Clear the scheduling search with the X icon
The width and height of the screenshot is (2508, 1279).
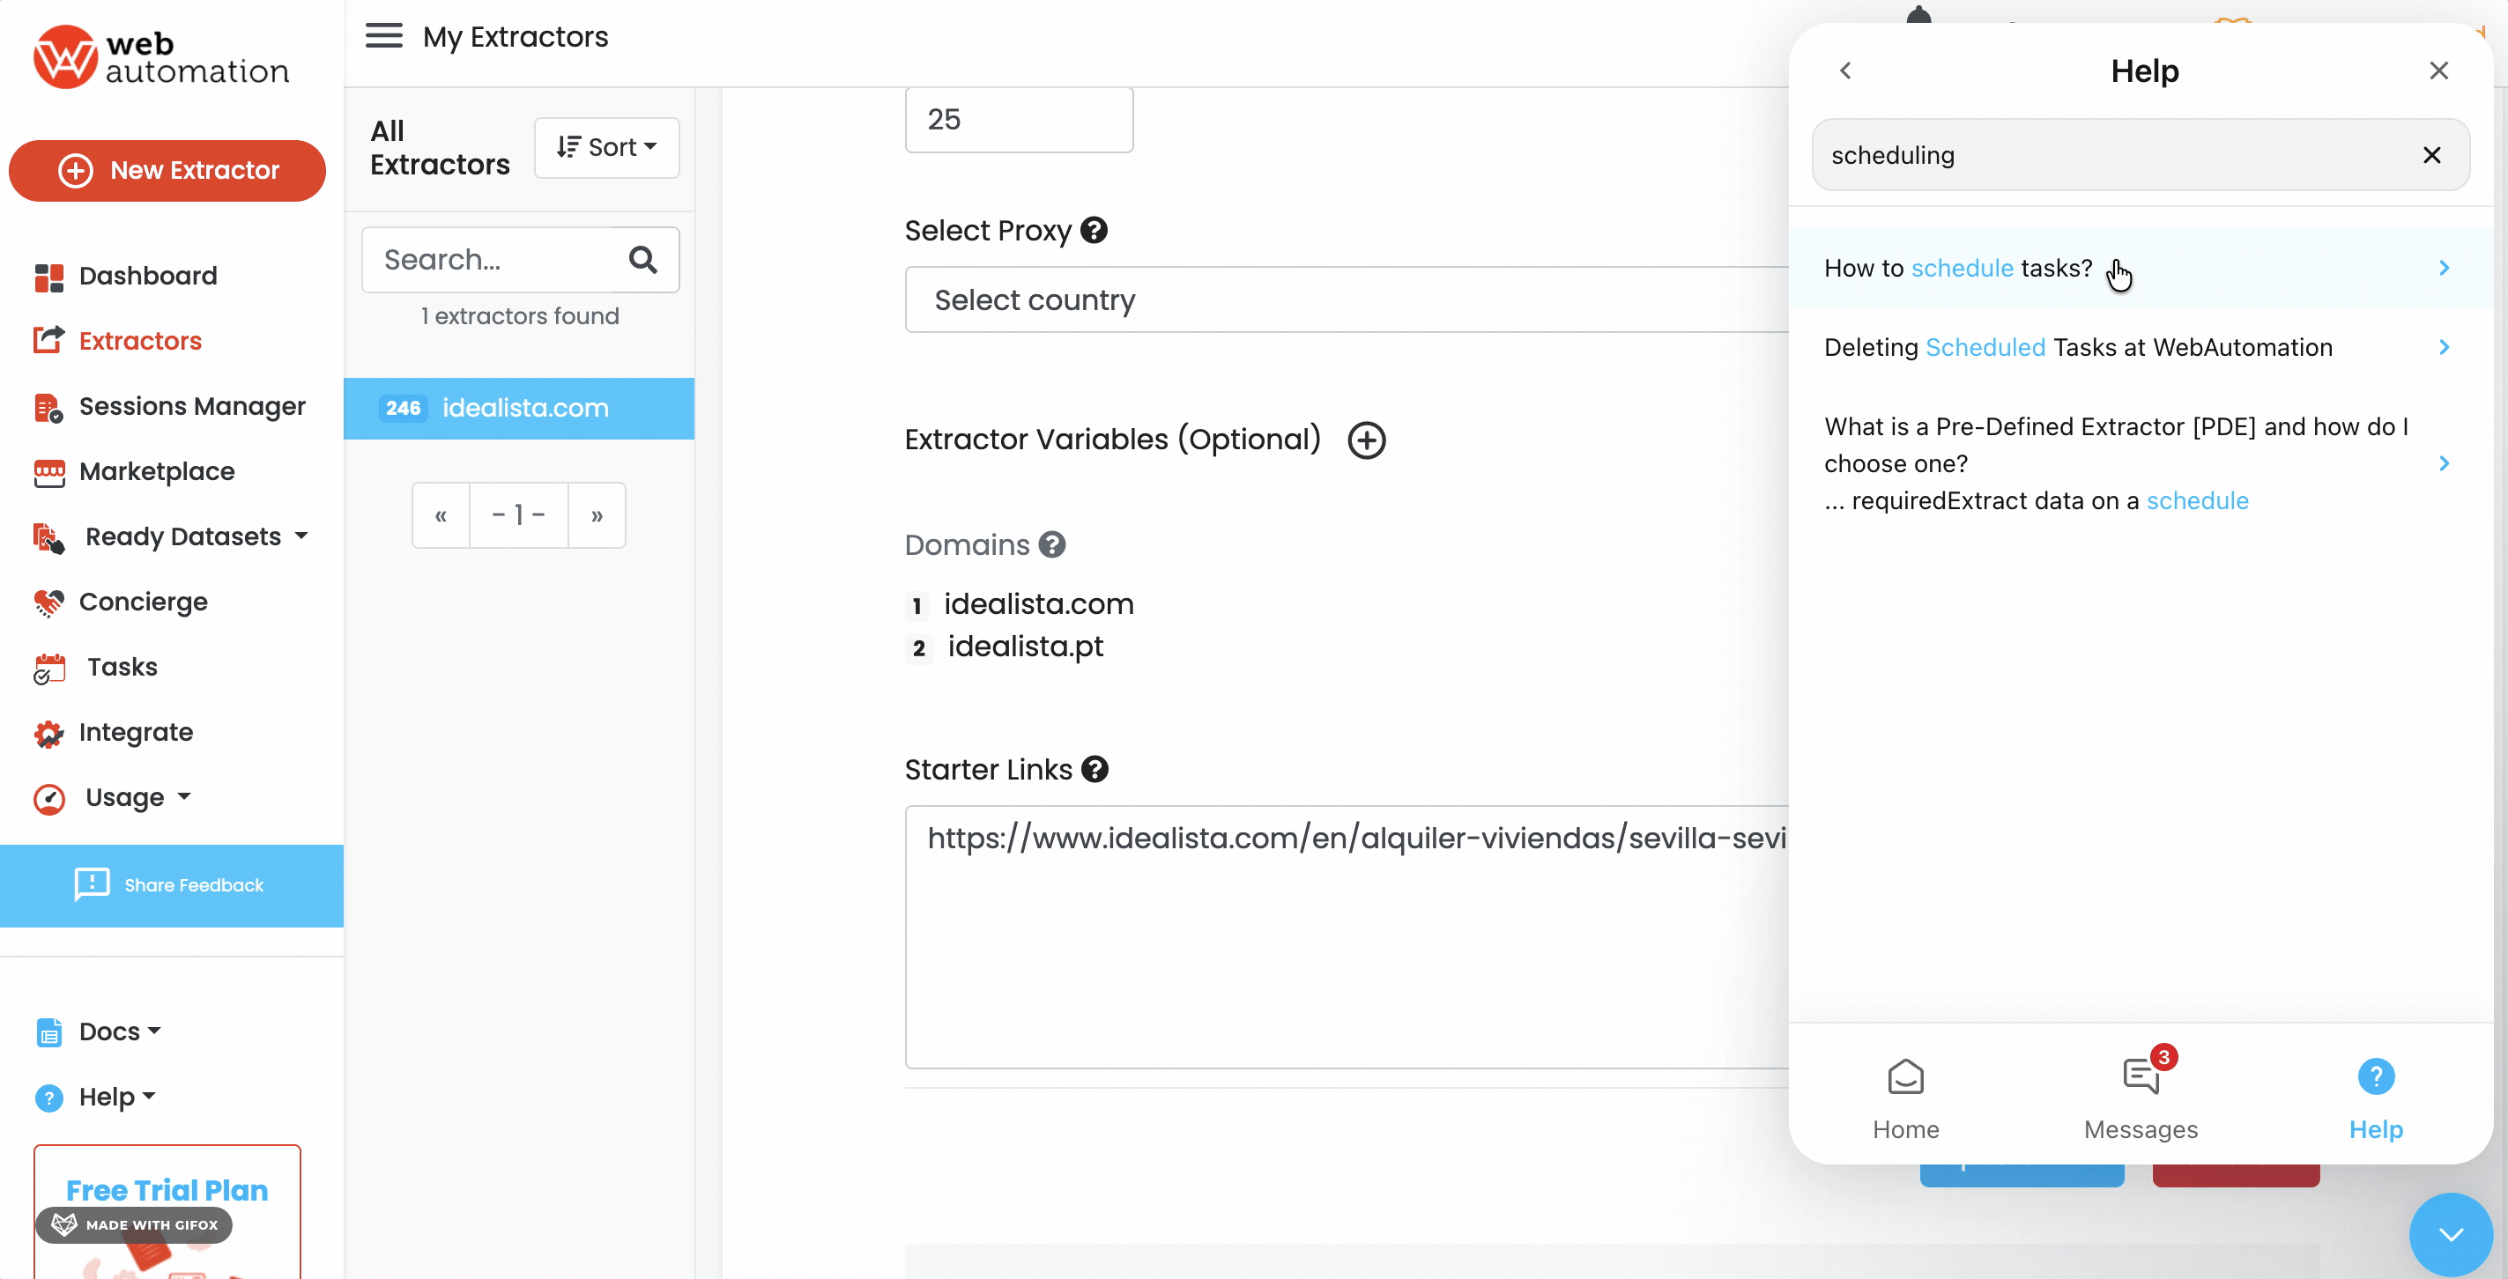(2432, 155)
